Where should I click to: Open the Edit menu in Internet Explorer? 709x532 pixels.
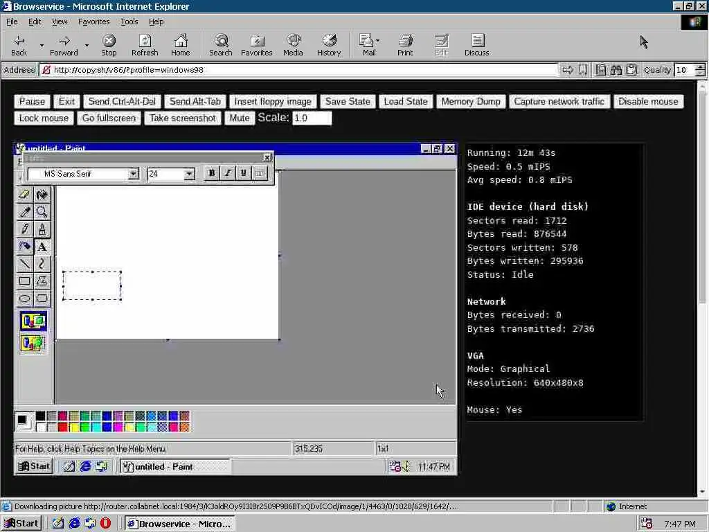pyautogui.click(x=35, y=21)
